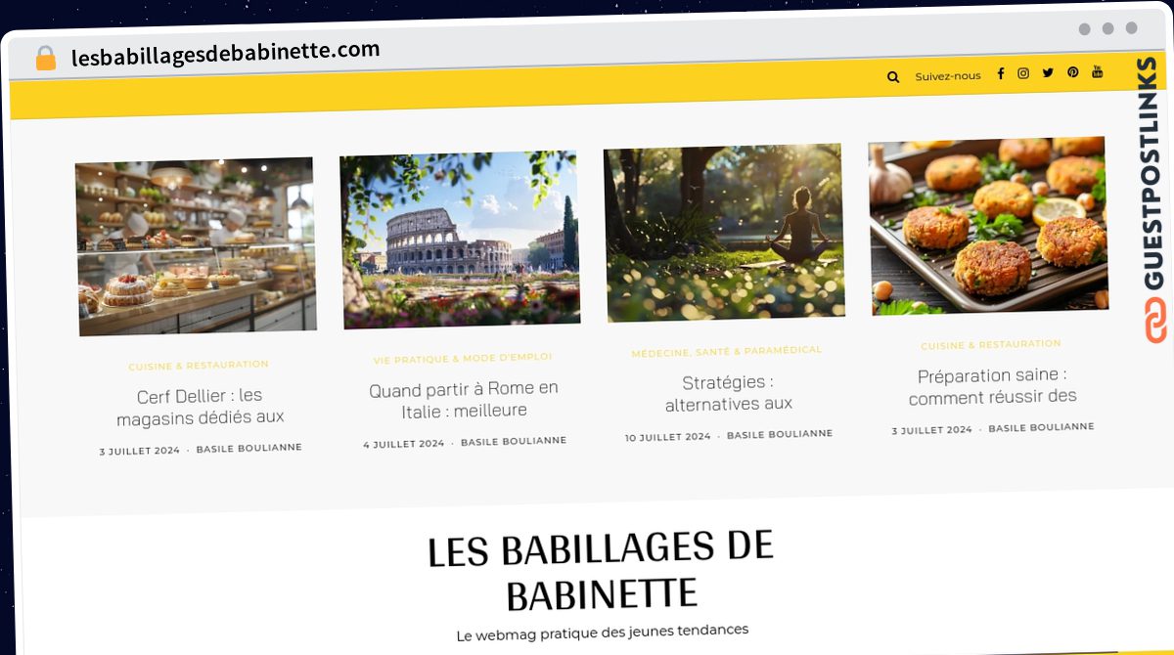This screenshot has width=1174, height=655.
Task: Open the search magnifier icon
Action: click(x=892, y=76)
